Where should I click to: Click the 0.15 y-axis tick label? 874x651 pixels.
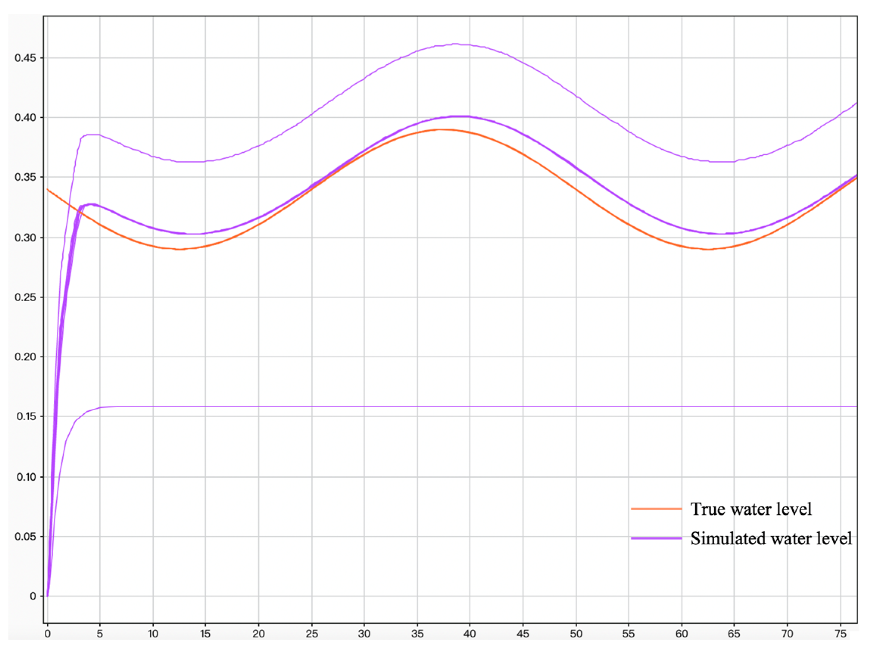coord(26,417)
